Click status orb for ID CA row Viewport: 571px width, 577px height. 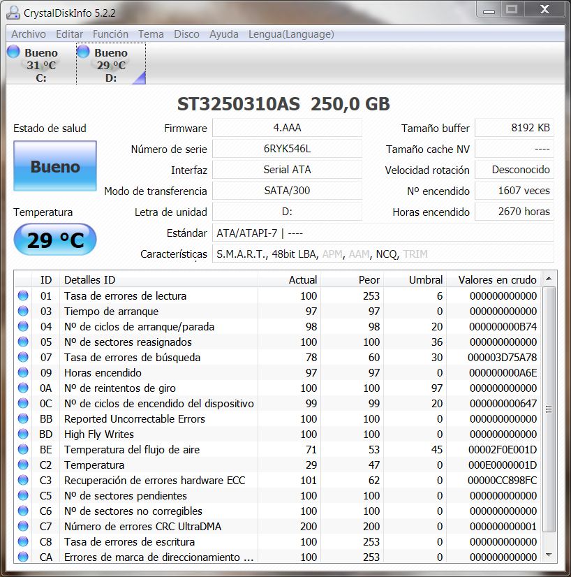[23, 557]
